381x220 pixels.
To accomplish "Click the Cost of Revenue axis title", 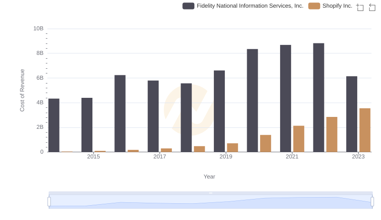I will (x=22, y=90).
